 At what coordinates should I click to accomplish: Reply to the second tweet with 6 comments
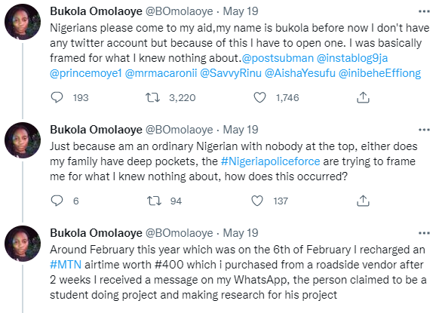pyautogui.click(x=57, y=201)
